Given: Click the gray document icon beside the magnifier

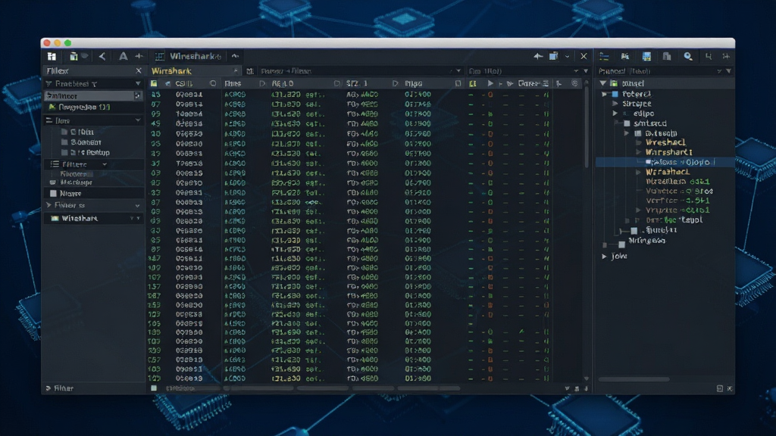Looking at the screenshot, I should [x=667, y=56].
